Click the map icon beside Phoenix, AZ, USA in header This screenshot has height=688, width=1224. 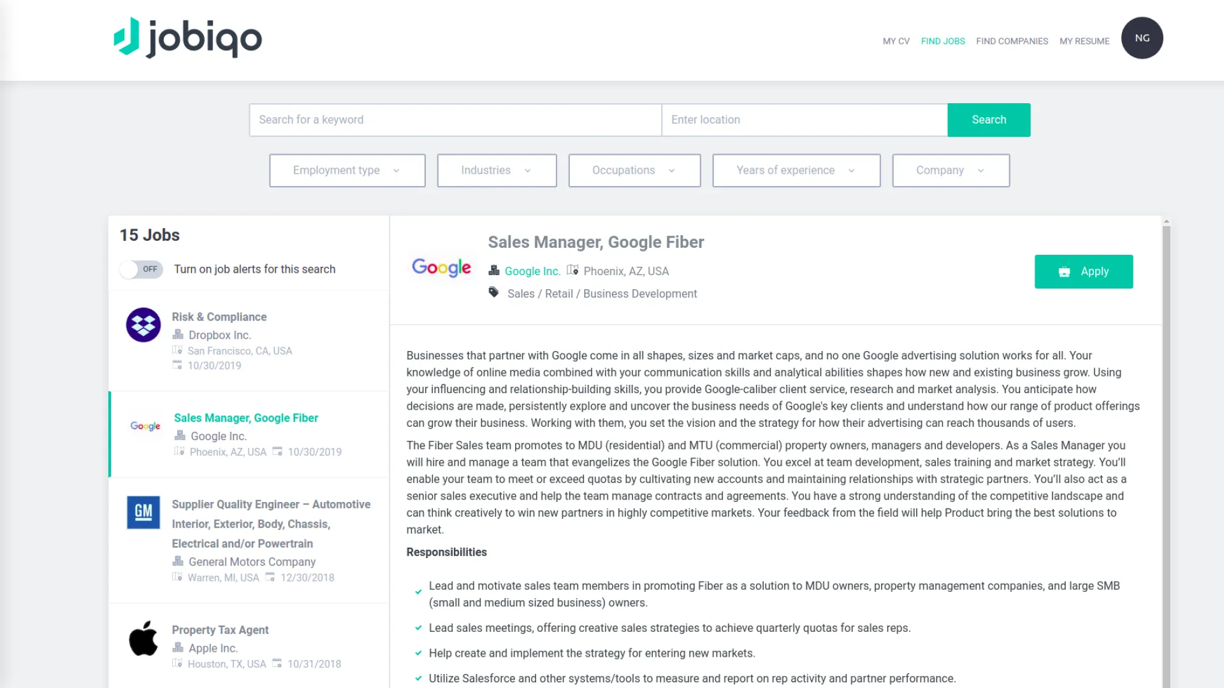pyautogui.click(x=572, y=270)
